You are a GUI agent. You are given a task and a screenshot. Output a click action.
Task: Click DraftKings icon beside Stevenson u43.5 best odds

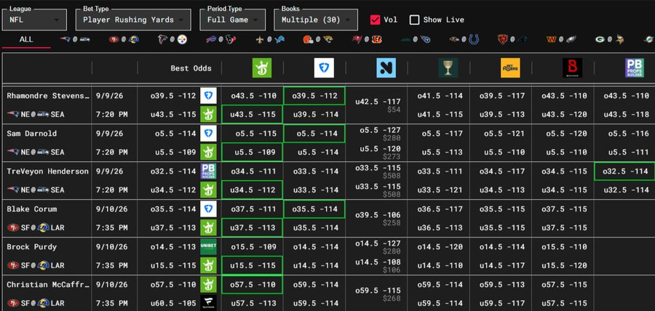[208, 114]
